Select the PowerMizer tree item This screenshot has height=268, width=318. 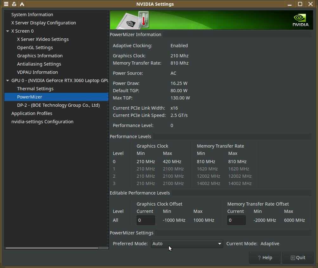(x=56, y=97)
